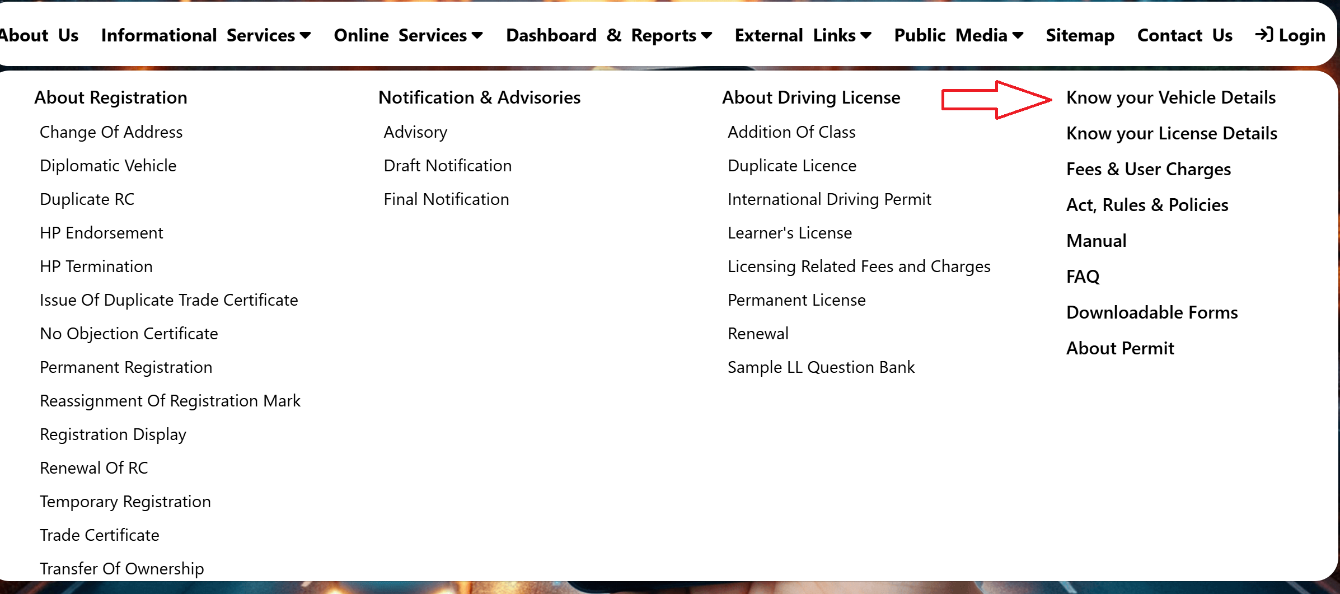Click the No Objection Certificate link
1340x594 pixels.
129,334
